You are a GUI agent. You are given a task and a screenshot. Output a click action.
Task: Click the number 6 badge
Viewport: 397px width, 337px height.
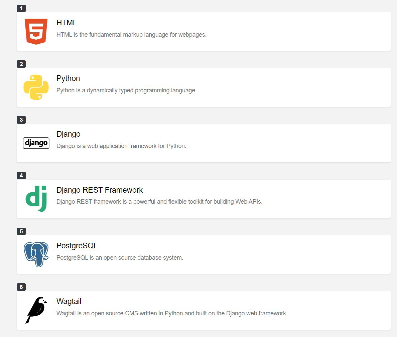click(x=21, y=287)
